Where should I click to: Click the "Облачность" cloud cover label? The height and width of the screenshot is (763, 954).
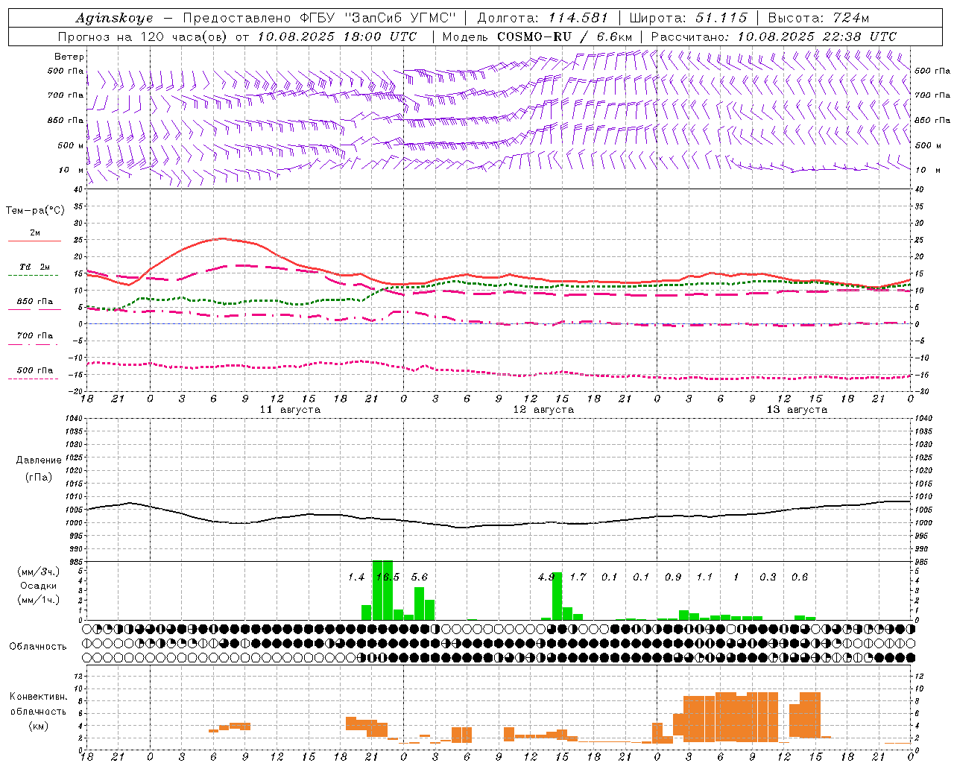(x=38, y=647)
